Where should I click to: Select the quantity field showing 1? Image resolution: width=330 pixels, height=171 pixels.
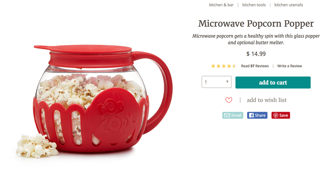point(217,82)
